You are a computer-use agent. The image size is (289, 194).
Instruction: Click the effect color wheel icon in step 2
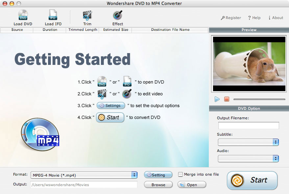[127, 94]
